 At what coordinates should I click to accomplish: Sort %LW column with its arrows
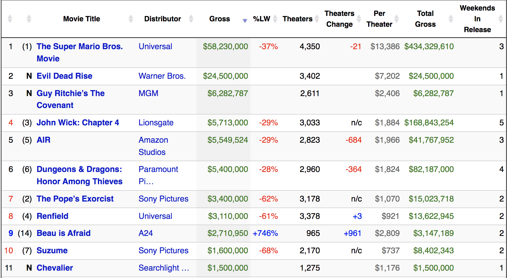(275, 19)
